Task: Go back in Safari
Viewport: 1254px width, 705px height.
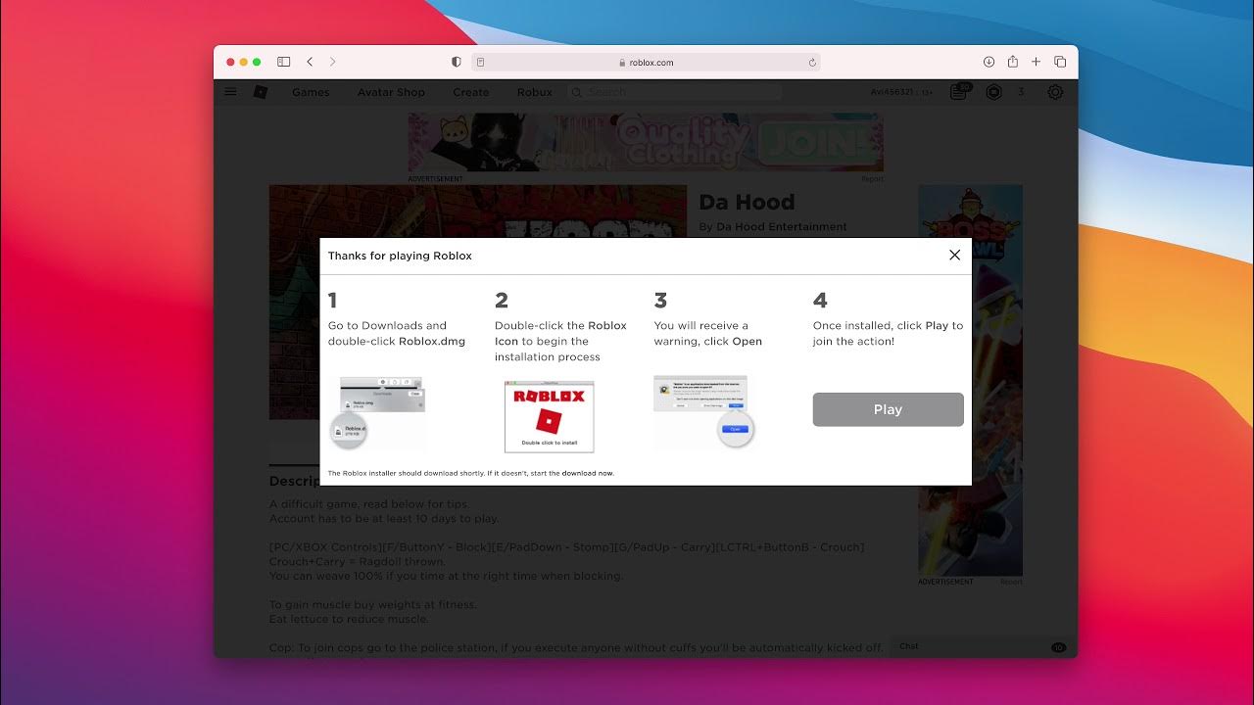Action: tap(310, 62)
